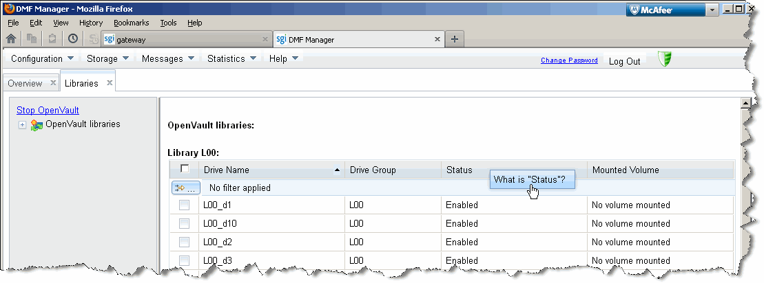Click No volume mounted for L00_d10
Screen dimensions: 764x283
pyautogui.click(x=631, y=224)
